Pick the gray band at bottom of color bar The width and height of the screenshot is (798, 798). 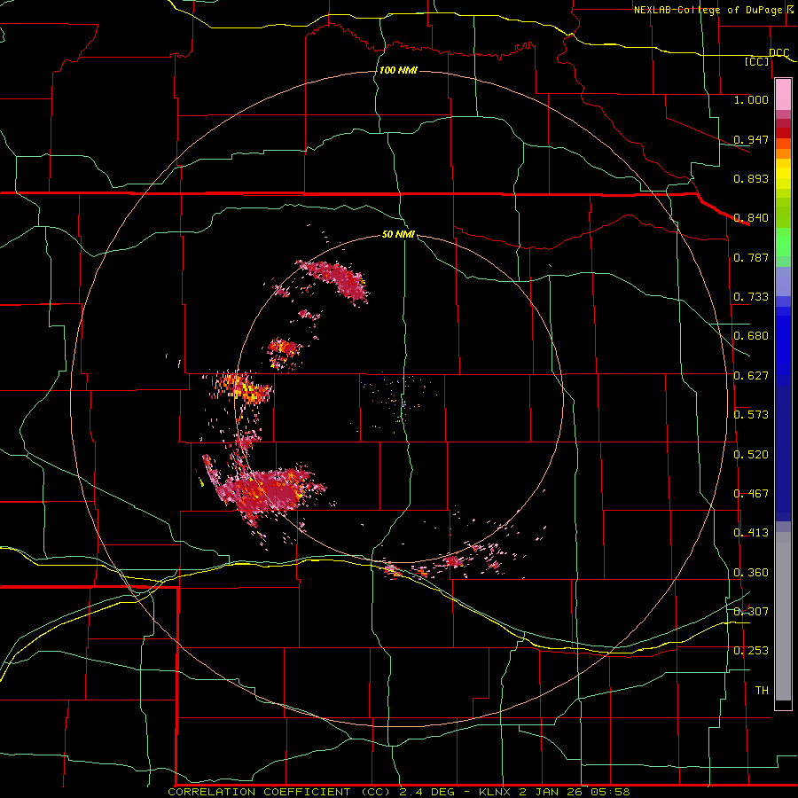[x=783, y=616]
